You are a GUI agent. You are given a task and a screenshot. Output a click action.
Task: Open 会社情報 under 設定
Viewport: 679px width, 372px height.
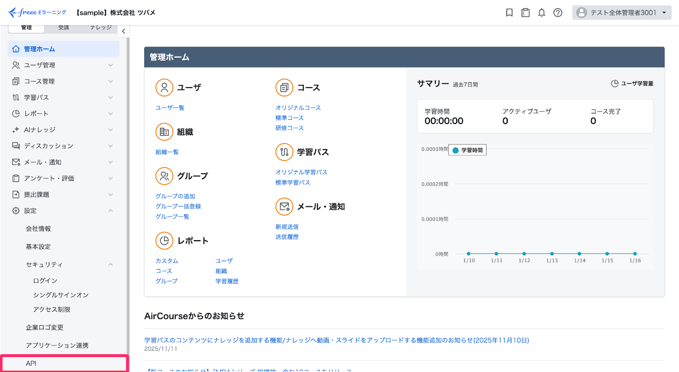[x=38, y=228]
